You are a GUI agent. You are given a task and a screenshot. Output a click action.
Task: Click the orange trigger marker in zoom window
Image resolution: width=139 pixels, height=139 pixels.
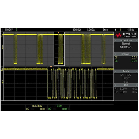(x=59, y=33)
